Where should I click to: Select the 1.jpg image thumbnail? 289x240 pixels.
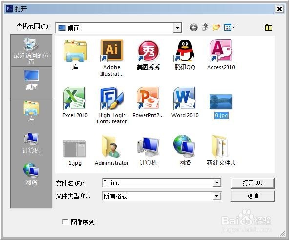coord(75,148)
